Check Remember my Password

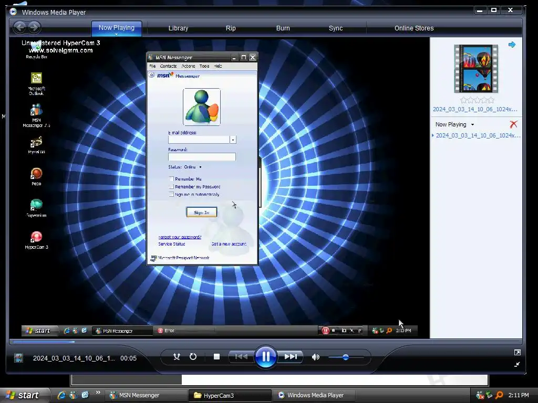tap(171, 187)
